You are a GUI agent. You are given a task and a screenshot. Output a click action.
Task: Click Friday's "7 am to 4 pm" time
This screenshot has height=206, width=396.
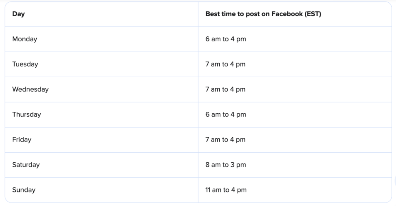[x=225, y=140]
